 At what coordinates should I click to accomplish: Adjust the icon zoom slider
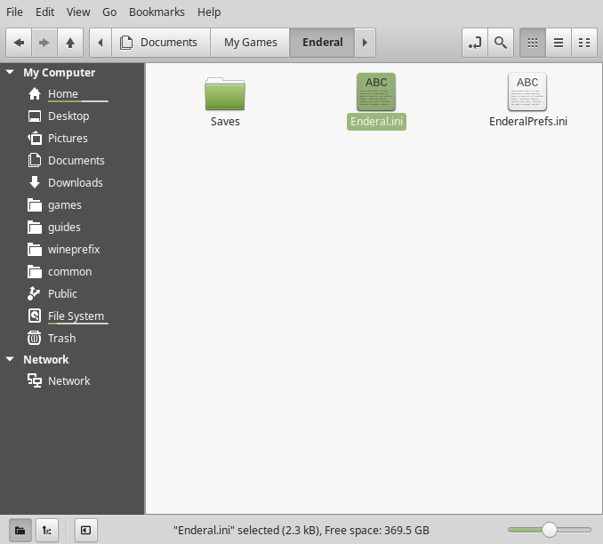[x=549, y=530]
